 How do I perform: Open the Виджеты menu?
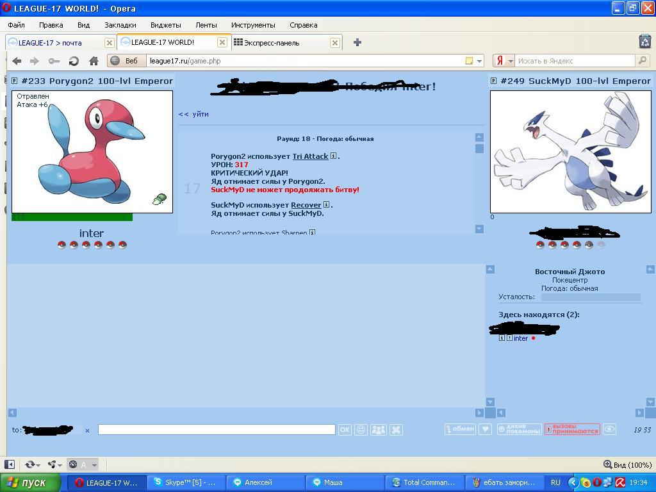point(166,25)
